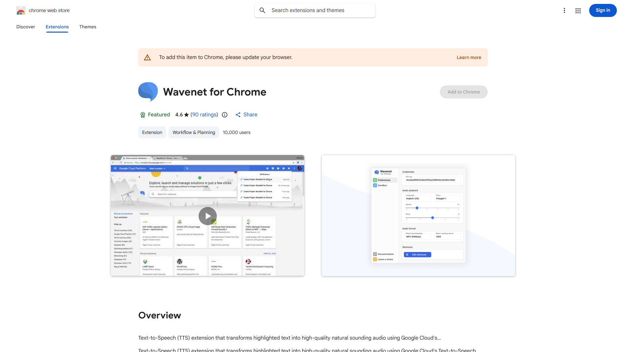
Task: Switch to the Discover tab
Action: click(x=26, y=27)
